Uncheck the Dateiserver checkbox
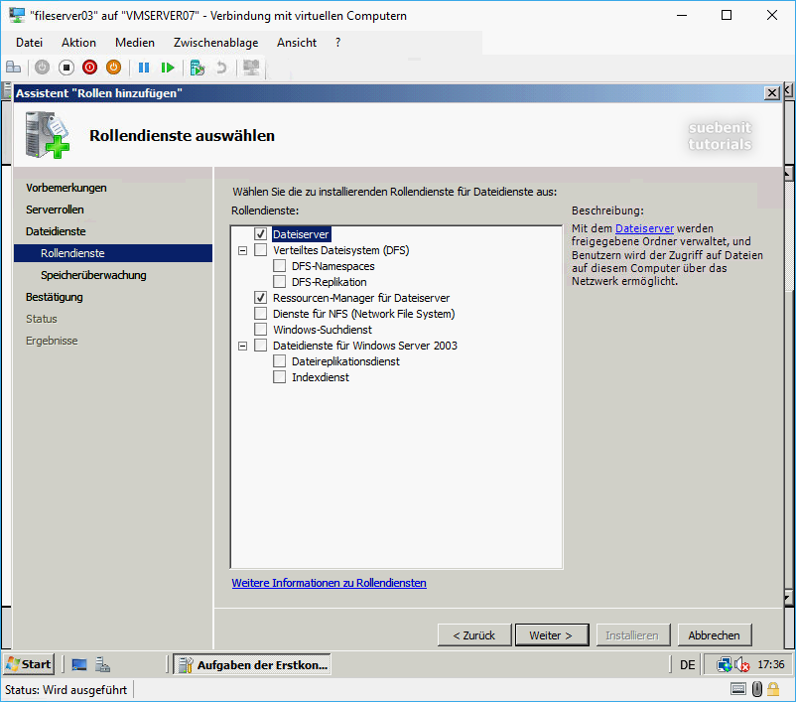796x702 pixels. [x=260, y=234]
